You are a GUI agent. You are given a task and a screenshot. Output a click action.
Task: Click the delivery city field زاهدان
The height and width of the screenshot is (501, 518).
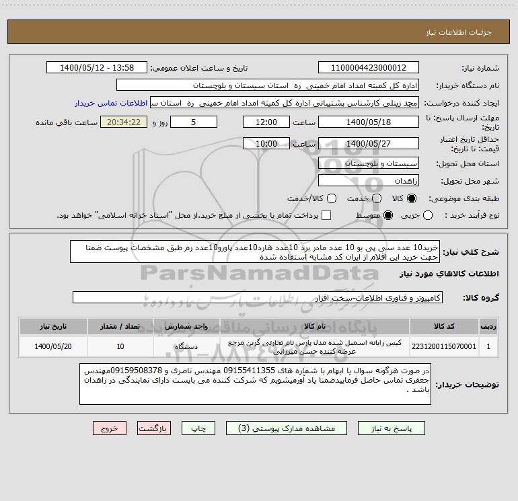[x=369, y=181]
